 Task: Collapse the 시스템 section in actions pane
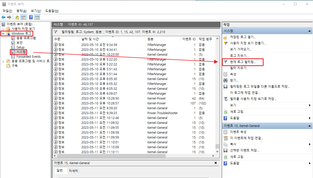click(310, 31)
